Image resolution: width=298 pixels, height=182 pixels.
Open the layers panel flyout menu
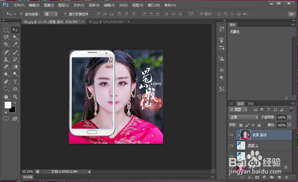click(x=293, y=104)
